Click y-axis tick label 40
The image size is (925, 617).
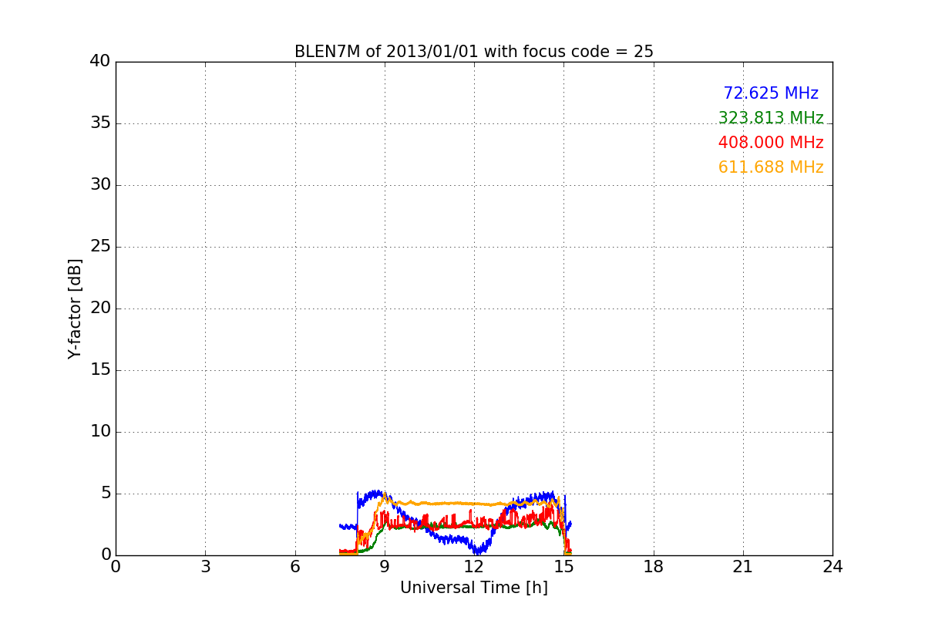[100, 62]
